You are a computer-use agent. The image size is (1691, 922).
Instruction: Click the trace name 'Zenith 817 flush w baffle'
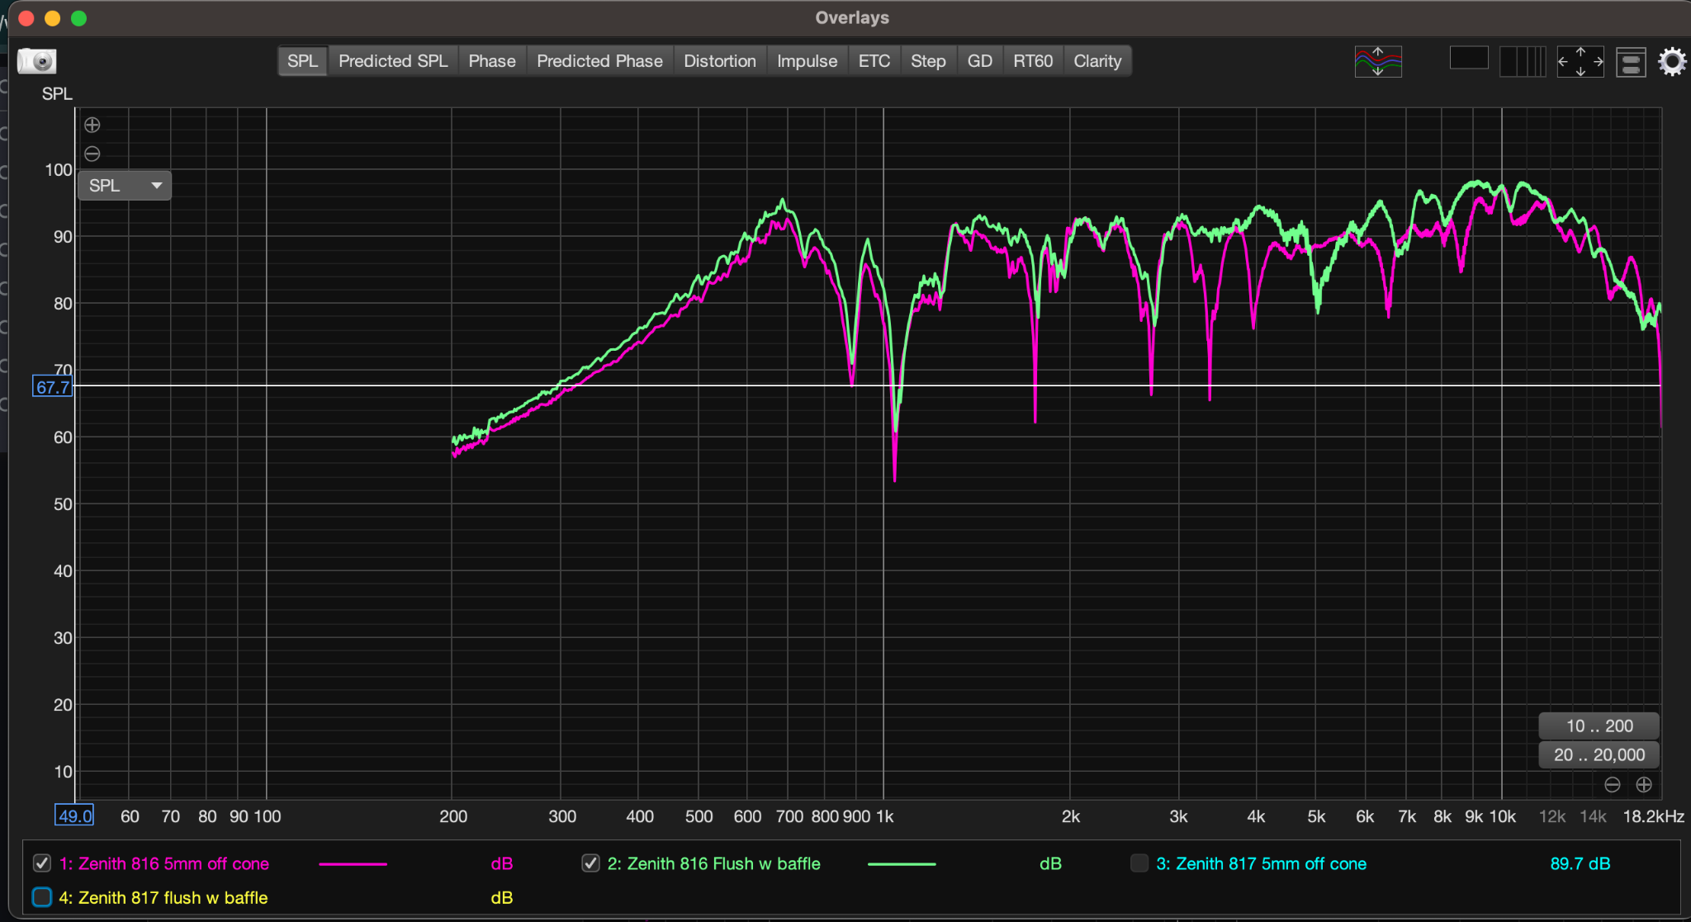(173, 897)
